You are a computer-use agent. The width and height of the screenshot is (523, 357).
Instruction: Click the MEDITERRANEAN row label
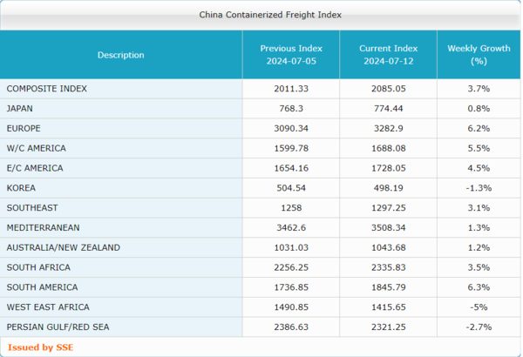(x=43, y=228)
